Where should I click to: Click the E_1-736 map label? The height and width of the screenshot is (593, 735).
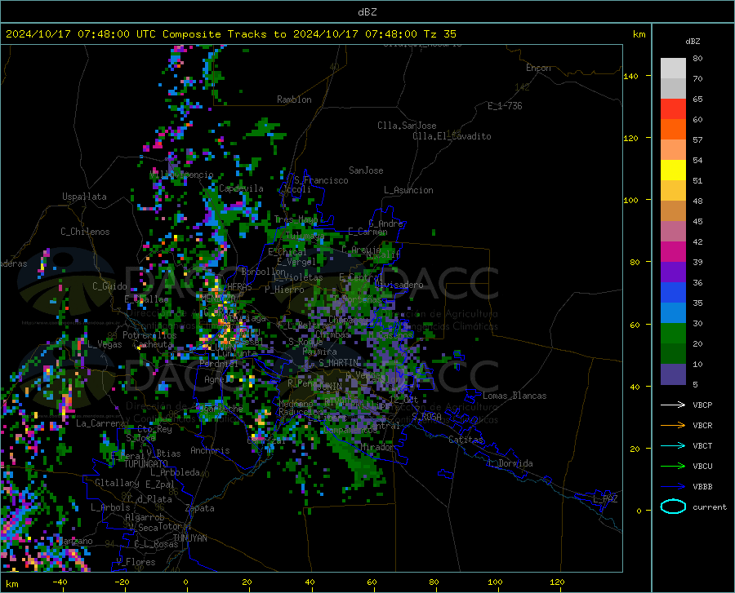[x=505, y=106]
